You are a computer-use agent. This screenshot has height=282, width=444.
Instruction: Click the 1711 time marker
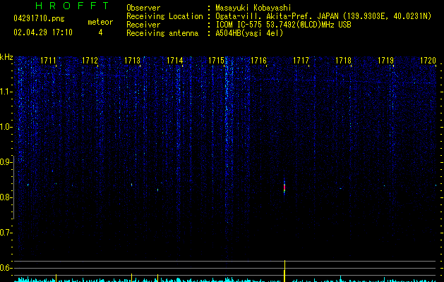point(48,61)
